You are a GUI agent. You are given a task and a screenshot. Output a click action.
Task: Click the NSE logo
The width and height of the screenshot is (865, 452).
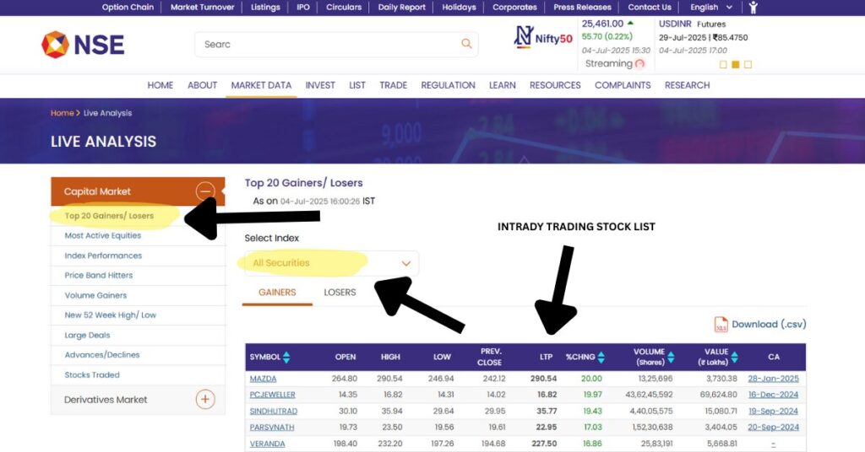point(83,45)
